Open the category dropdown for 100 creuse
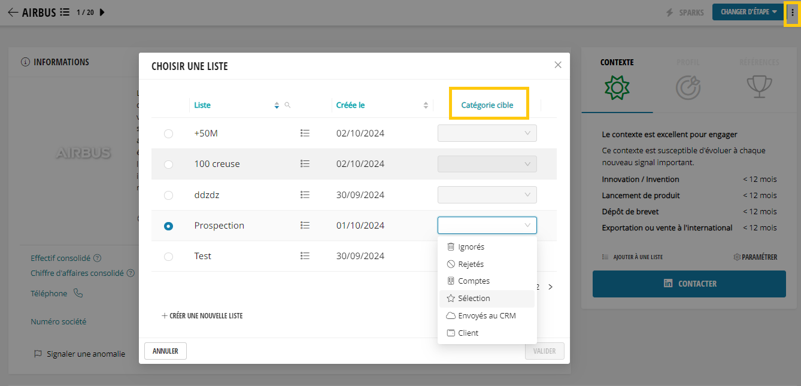 click(x=487, y=163)
